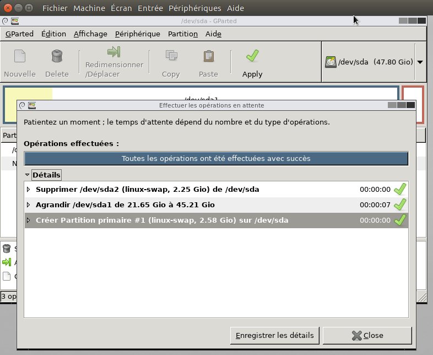Click the picture icon in the operations dialog titlebar

pyautogui.click(x=32, y=105)
